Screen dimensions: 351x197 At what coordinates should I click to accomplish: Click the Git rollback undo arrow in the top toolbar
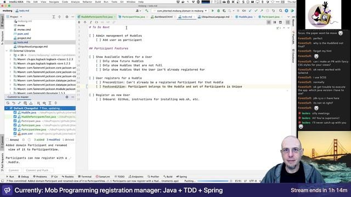tap(273, 11)
